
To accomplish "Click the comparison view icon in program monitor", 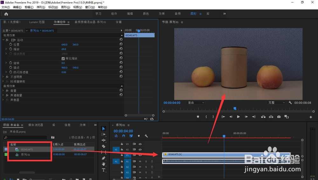I will (287, 117).
